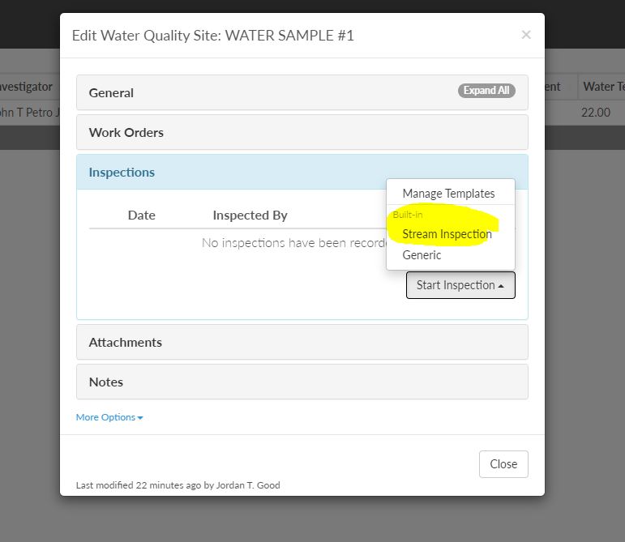Viewport: 625px width, 542px height.
Task: Click the 22.00 water temperature cell
Action: (596, 113)
